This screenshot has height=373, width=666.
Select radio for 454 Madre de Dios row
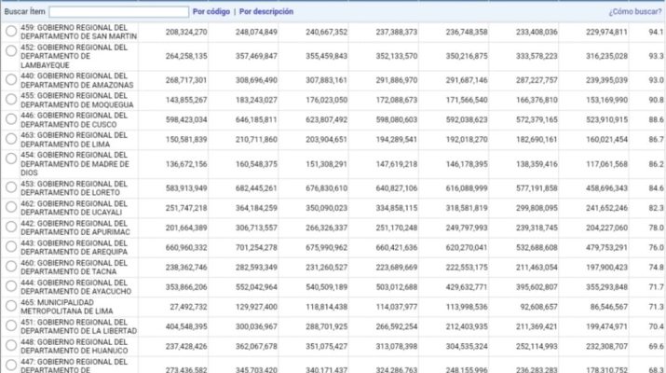click(11, 159)
